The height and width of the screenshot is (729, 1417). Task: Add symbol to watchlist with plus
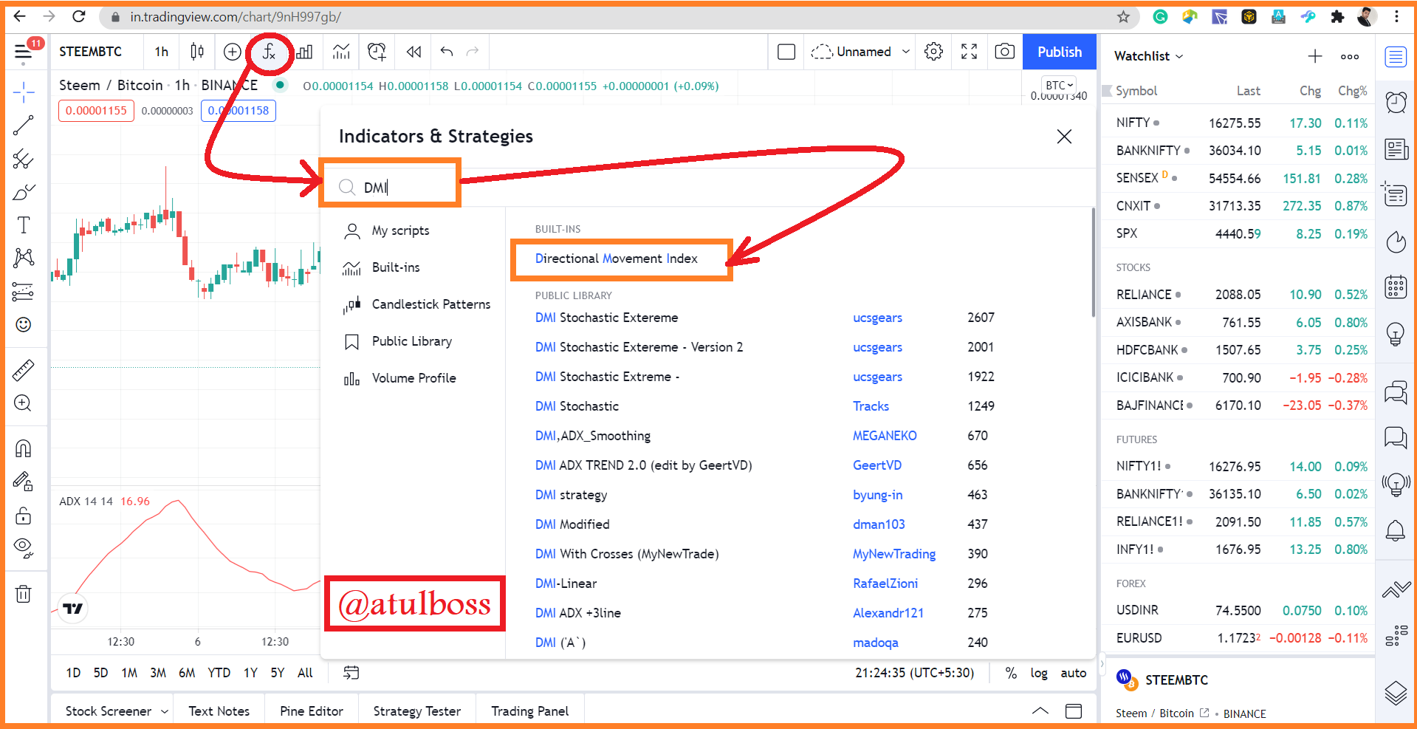1315,56
